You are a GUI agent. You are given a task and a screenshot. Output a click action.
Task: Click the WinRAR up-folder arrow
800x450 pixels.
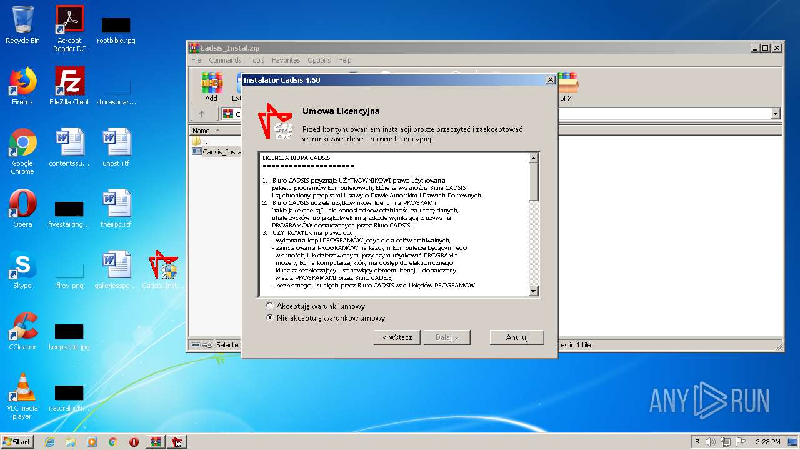pyautogui.click(x=201, y=114)
